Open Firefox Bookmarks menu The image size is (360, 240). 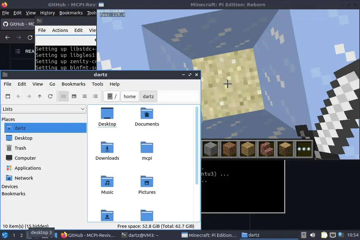(71, 13)
